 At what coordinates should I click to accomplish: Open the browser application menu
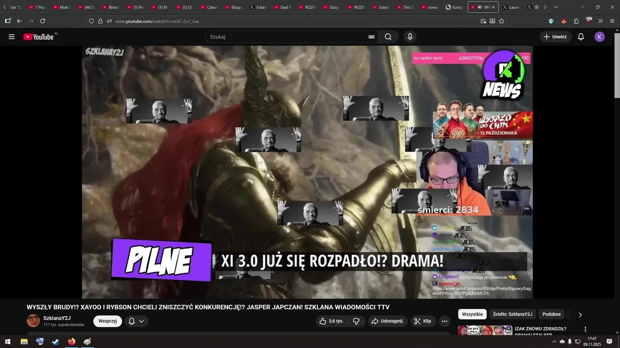click(x=612, y=21)
